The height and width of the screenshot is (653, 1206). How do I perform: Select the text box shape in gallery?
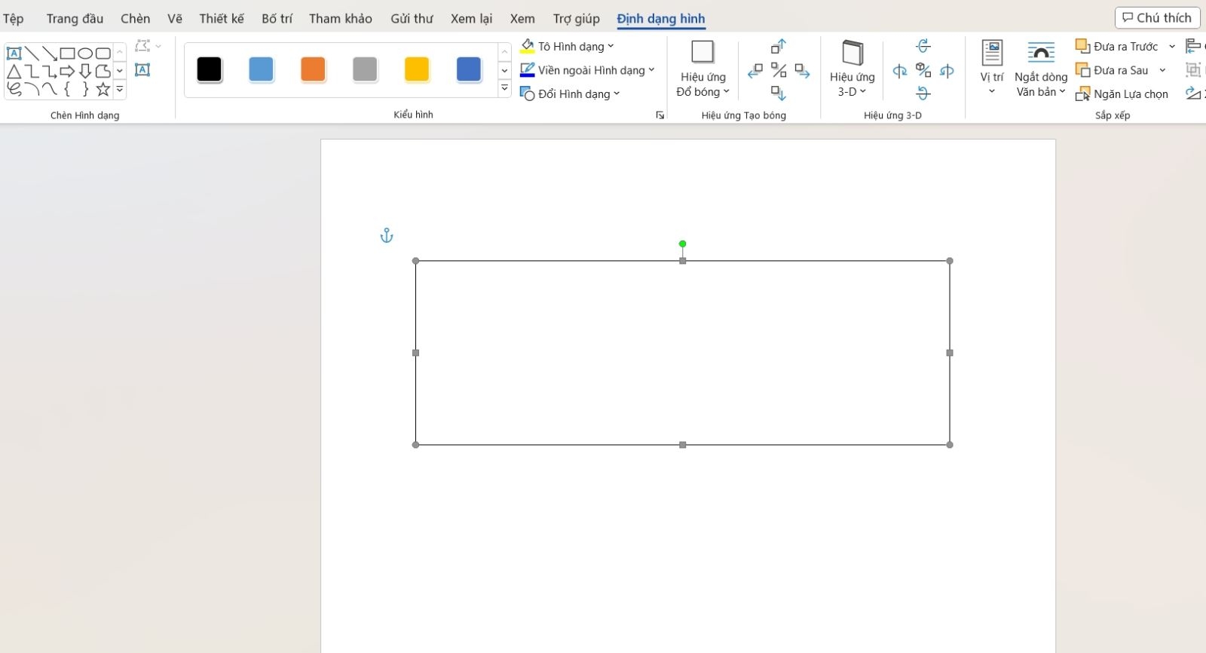coord(14,54)
